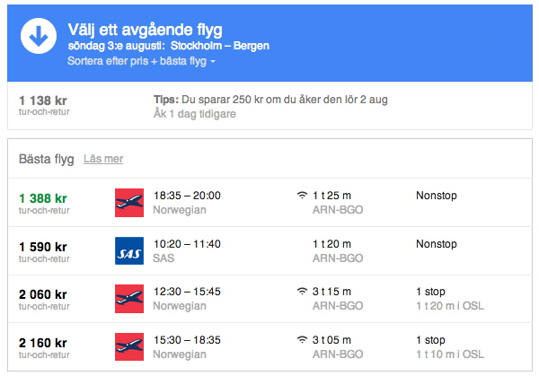Open the 'Läs mer' link

103,159
